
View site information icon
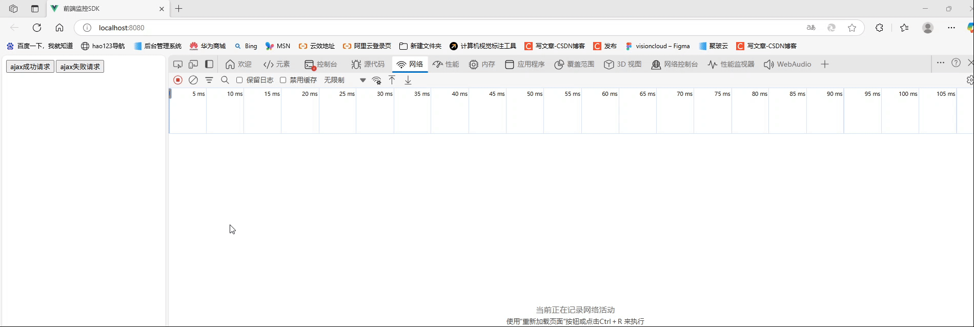87,28
